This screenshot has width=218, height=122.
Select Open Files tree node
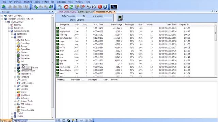[x=25, y=49]
